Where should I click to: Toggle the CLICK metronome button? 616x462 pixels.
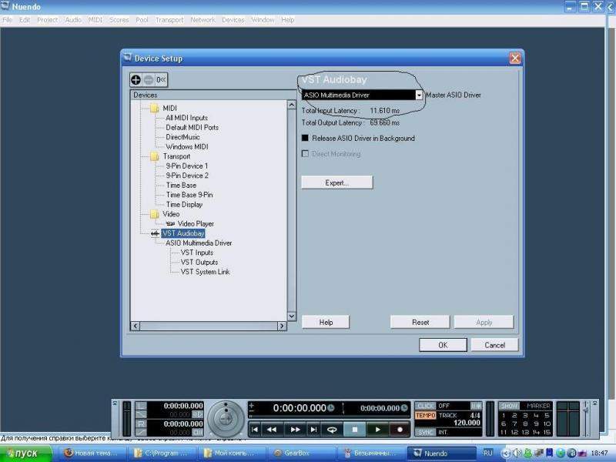click(x=425, y=405)
